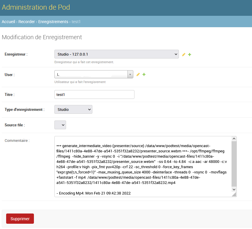Open the Enregistrements breadcrumb link
252x229 pixels.
tap(53, 22)
